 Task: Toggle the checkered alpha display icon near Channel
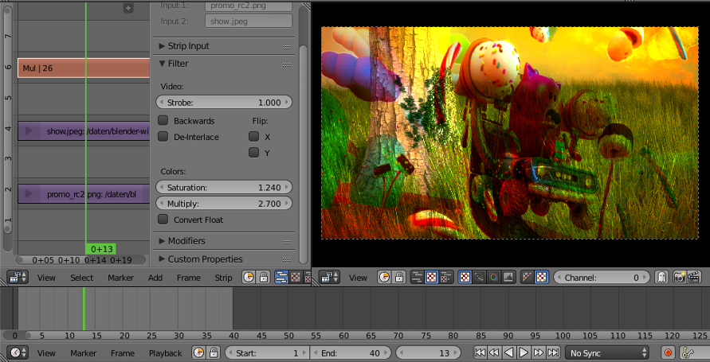[x=542, y=278]
